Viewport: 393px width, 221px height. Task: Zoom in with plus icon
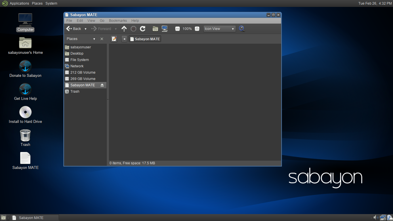click(197, 29)
